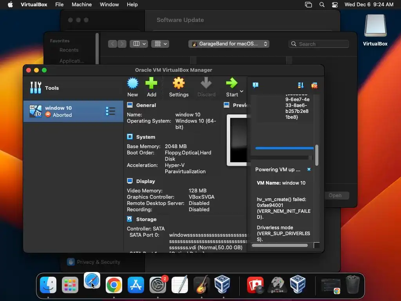The height and width of the screenshot is (301, 401).
Task: Open Photo Booth from the Dock
Action: point(255,285)
